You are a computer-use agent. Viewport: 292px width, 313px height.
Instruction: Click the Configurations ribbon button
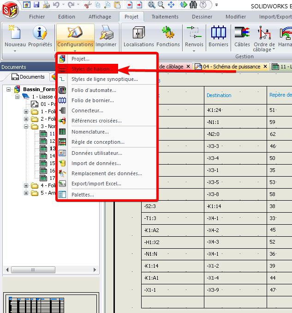[75, 38]
